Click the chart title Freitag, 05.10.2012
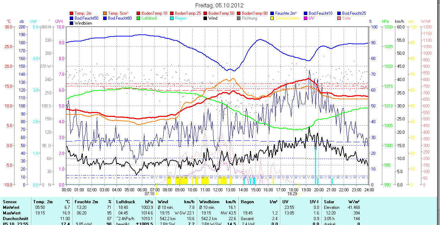This screenshot has height=225, width=440. pos(220,6)
